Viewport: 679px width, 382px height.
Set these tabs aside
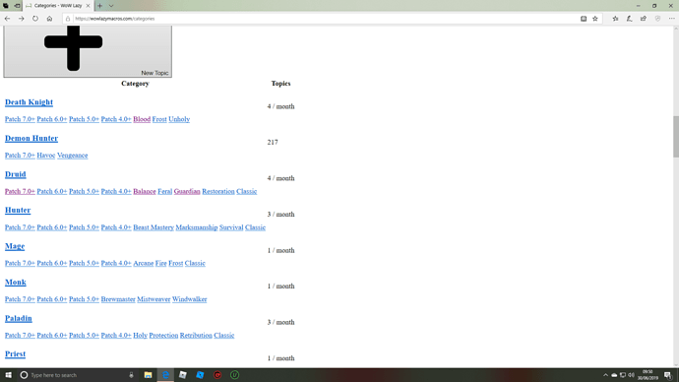(17, 6)
